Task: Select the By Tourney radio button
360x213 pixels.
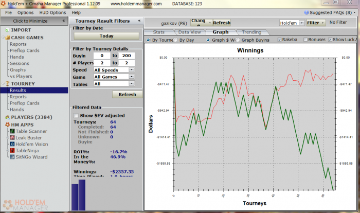Action: point(148,40)
